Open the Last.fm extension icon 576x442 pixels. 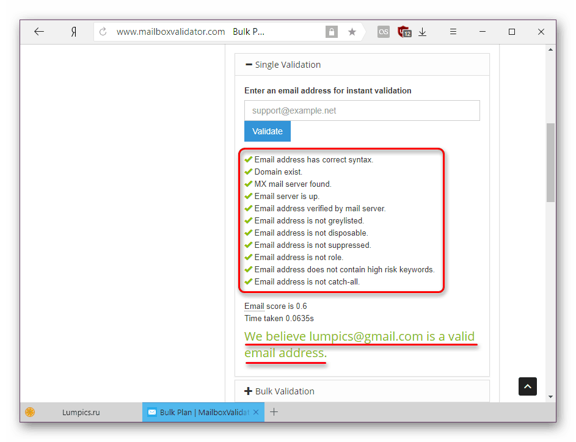[x=384, y=32]
